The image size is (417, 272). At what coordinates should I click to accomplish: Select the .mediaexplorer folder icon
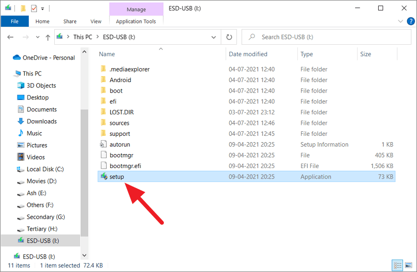tap(104, 69)
